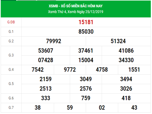
Task: Select G.7 number 02
Action: click(102, 108)
